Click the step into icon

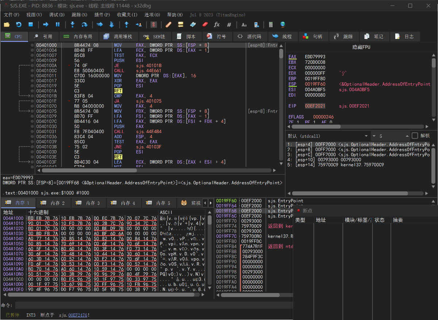(x=72, y=24)
